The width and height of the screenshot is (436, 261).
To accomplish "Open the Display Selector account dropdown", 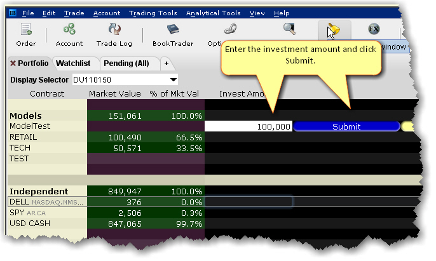I will tap(174, 80).
